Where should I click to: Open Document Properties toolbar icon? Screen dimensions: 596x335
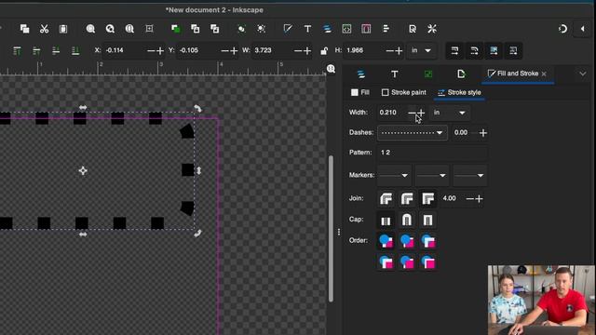[x=413, y=29]
